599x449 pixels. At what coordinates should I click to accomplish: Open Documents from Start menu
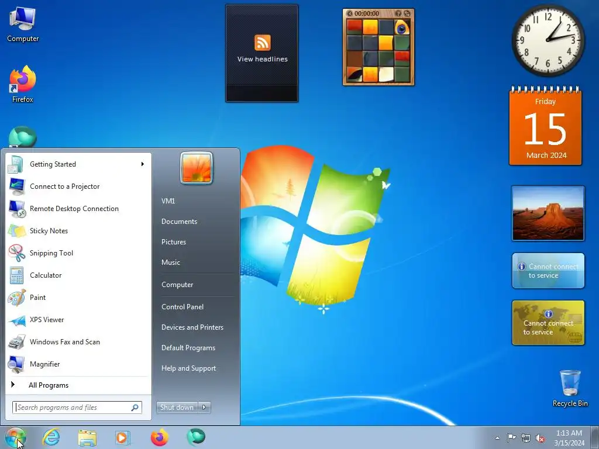click(x=179, y=222)
